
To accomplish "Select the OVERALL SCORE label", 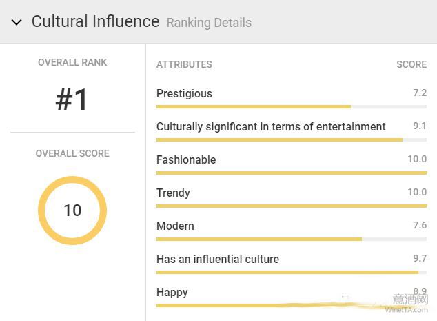I will (x=72, y=153).
